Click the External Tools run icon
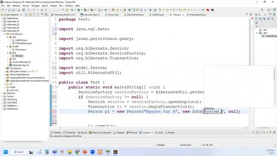This screenshot has height=156, width=277. coord(92,10)
